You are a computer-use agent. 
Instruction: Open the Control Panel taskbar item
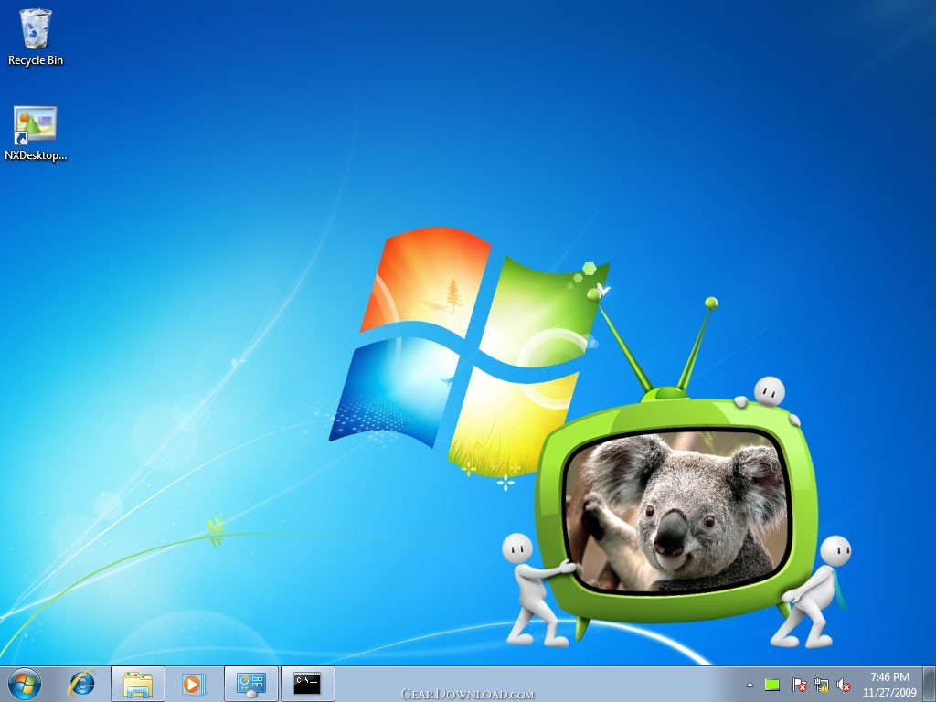[x=250, y=684]
